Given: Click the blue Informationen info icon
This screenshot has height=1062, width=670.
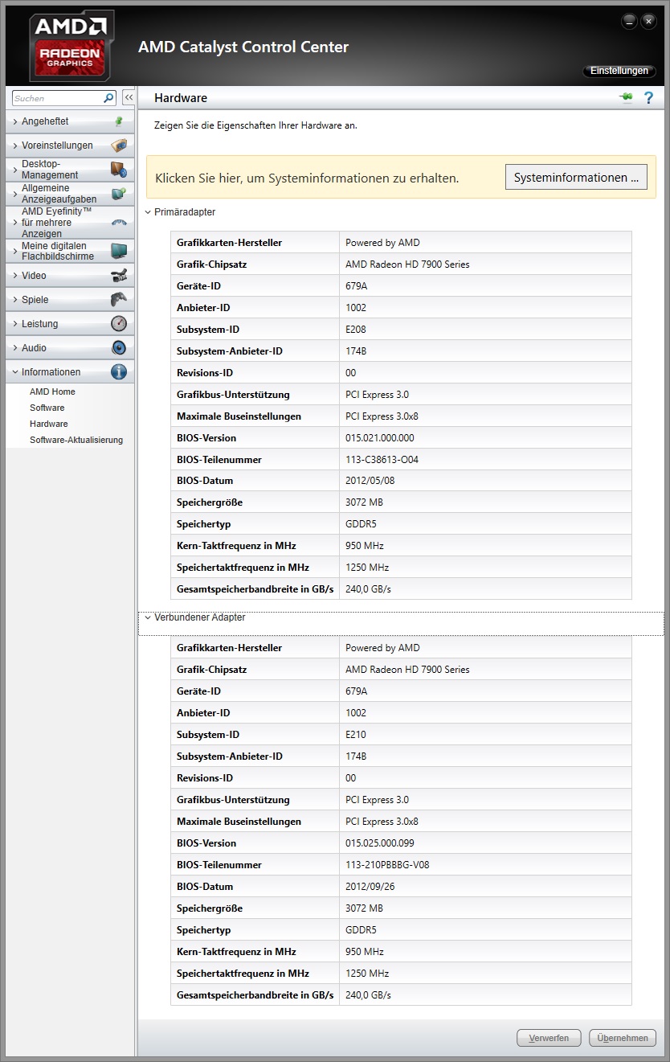Looking at the screenshot, I should (x=119, y=372).
